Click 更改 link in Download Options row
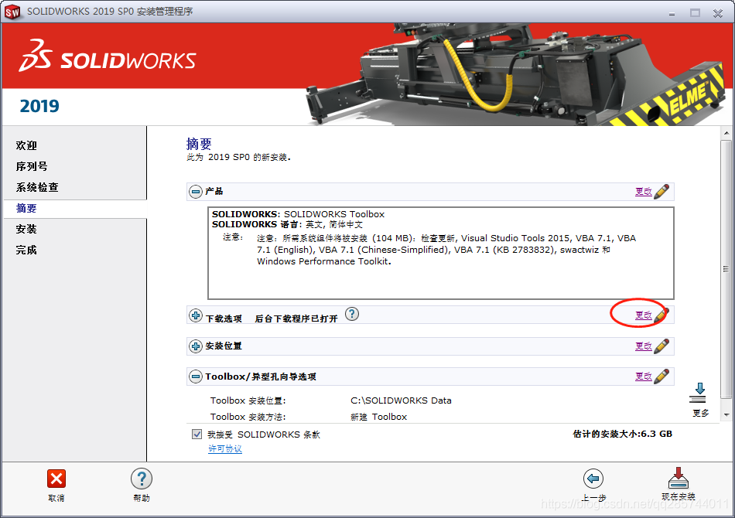 [x=644, y=315]
